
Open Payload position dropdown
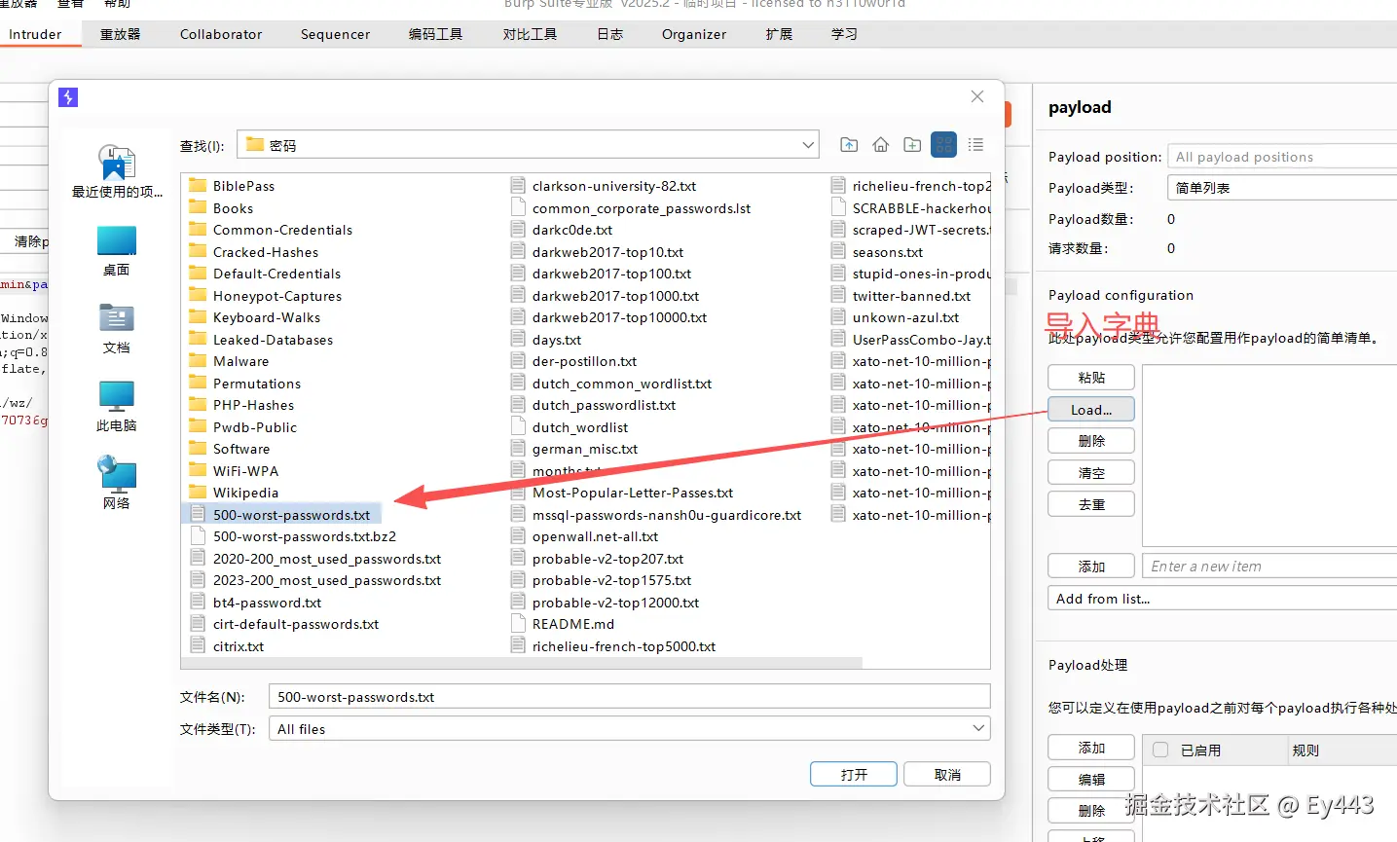pos(1282,157)
